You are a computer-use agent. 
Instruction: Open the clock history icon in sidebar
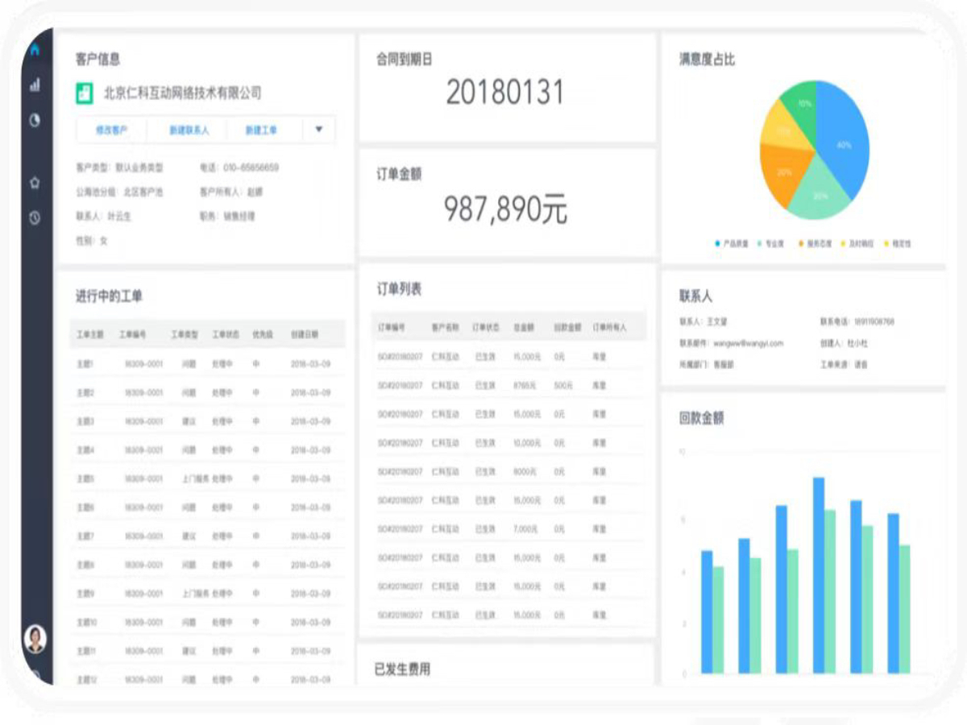[x=35, y=217]
